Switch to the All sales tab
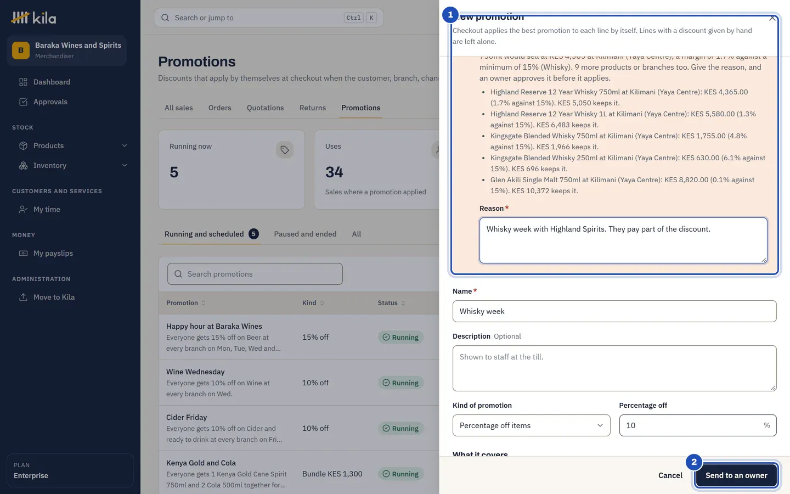Screen dimensions: 790x494 [x=179, y=108]
